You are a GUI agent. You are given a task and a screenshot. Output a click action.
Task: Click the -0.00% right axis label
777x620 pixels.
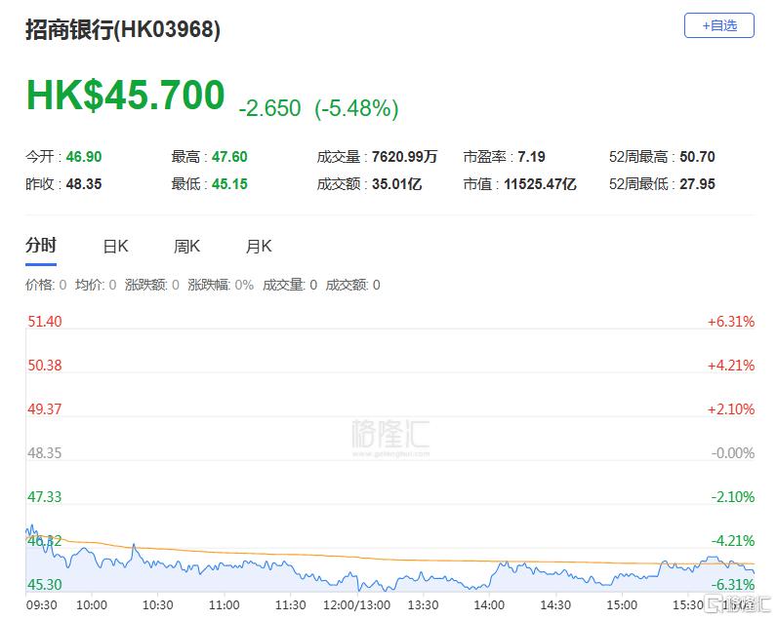tap(733, 453)
